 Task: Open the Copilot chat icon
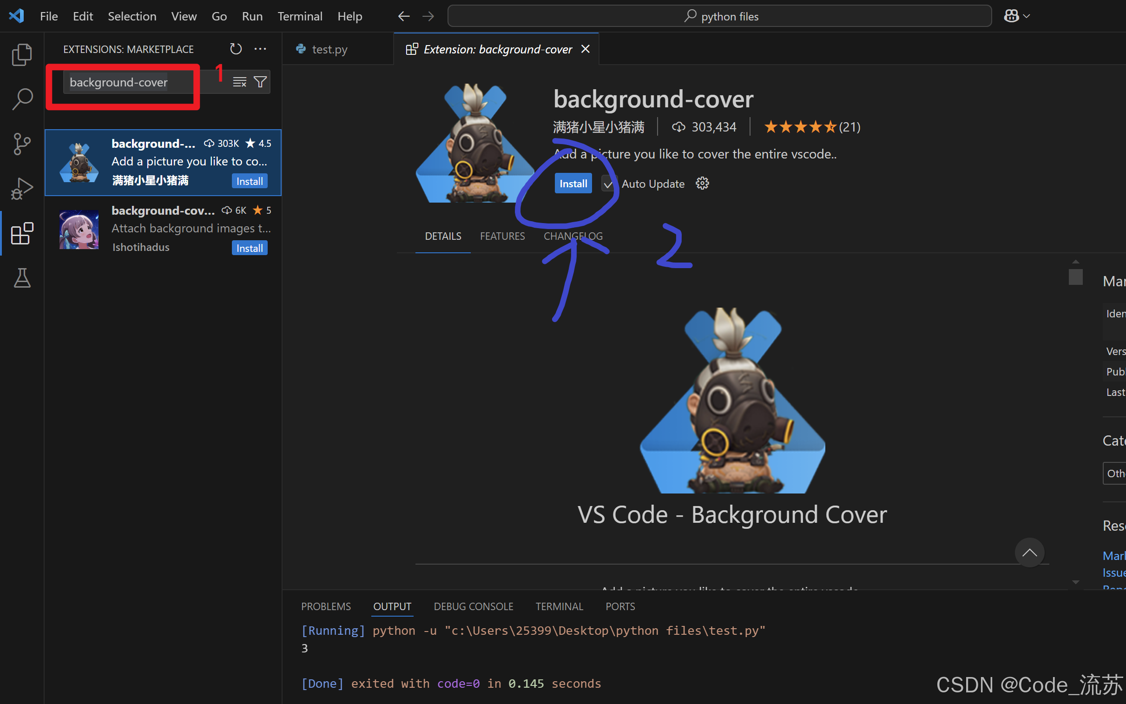[1011, 16]
